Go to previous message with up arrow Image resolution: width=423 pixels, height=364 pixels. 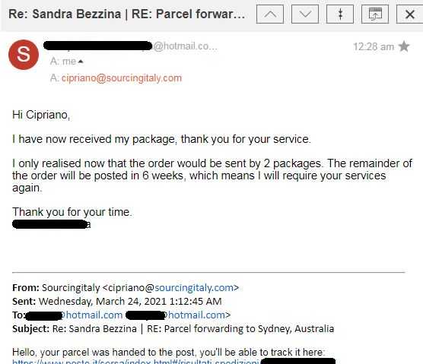pyautogui.click(x=270, y=14)
